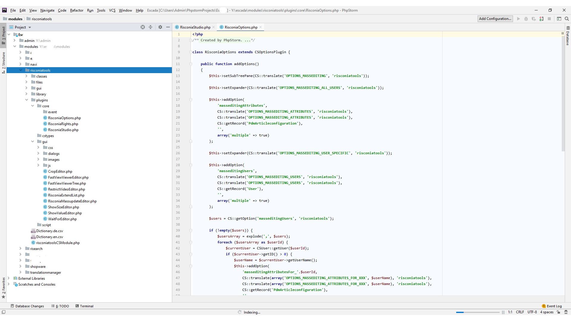Screen dimensions: 571x321
Task: Toggle tool window bars in bottom-left corner
Action: coord(4,312)
